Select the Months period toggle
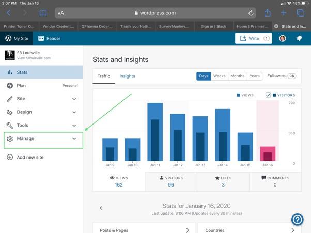The height and width of the screenshot is (233, 311). (x=238, y=76)
